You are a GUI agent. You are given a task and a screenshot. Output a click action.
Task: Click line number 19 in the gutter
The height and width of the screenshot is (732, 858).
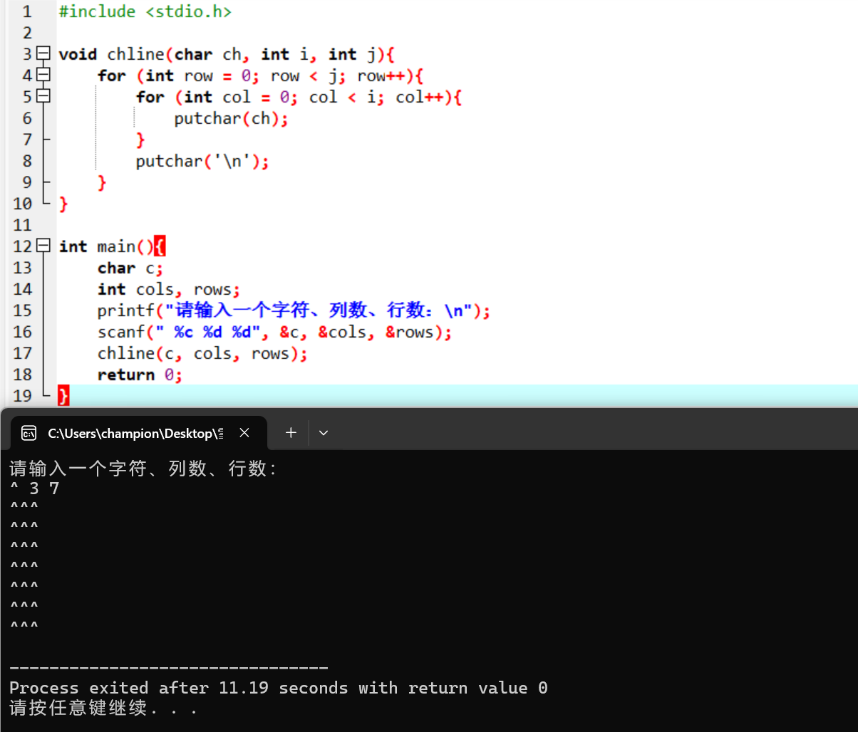click(22, 396)
